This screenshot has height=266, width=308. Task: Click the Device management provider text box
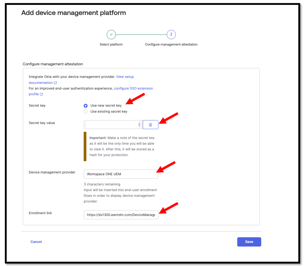121,174
